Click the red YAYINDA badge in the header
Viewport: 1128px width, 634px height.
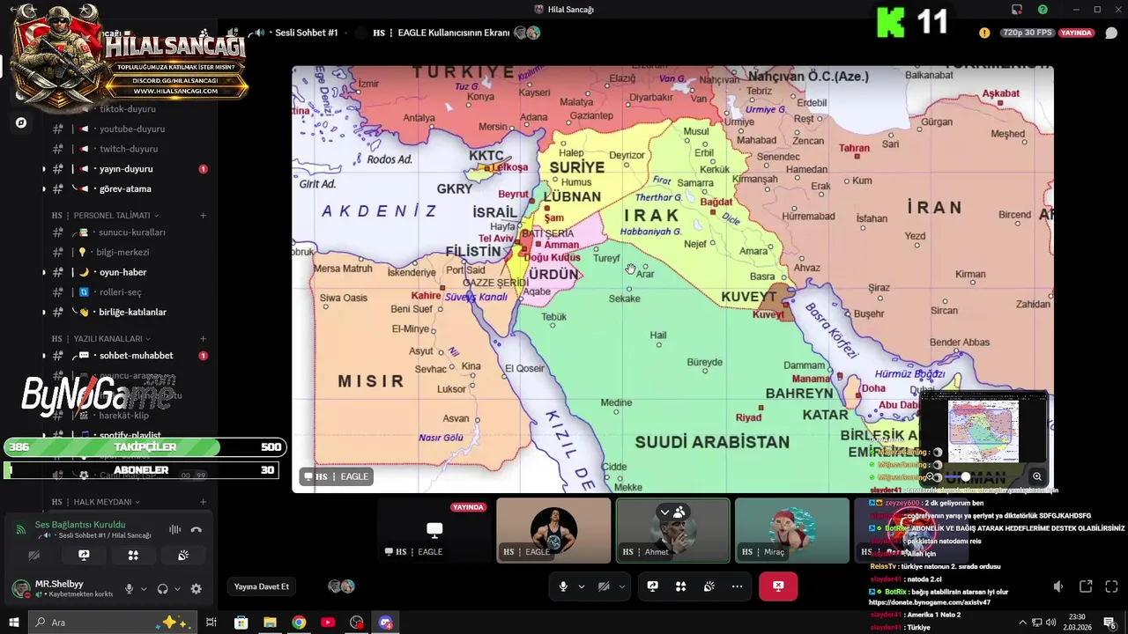pos(1077,33)
